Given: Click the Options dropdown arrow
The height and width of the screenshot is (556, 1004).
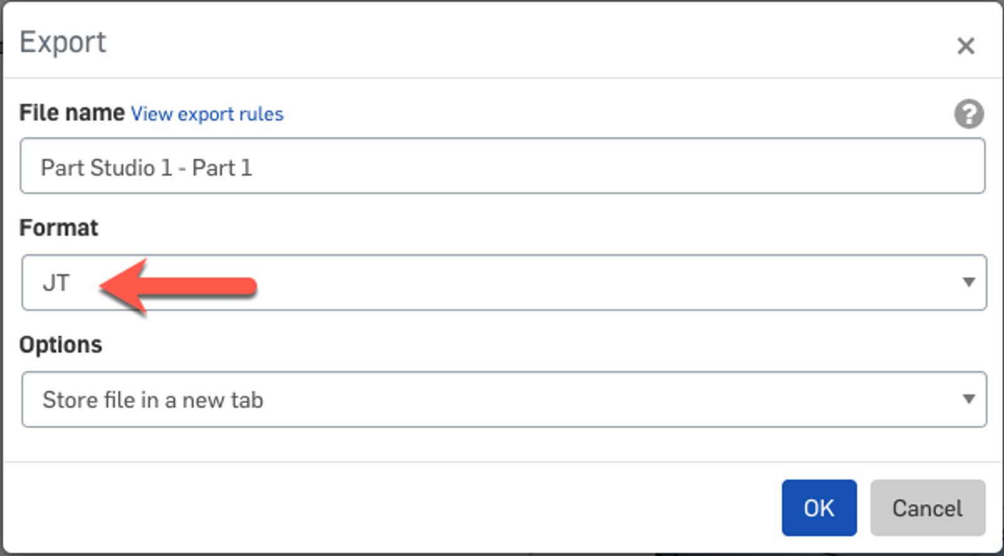Looking at the screenshot, I should tap(968, 399).
